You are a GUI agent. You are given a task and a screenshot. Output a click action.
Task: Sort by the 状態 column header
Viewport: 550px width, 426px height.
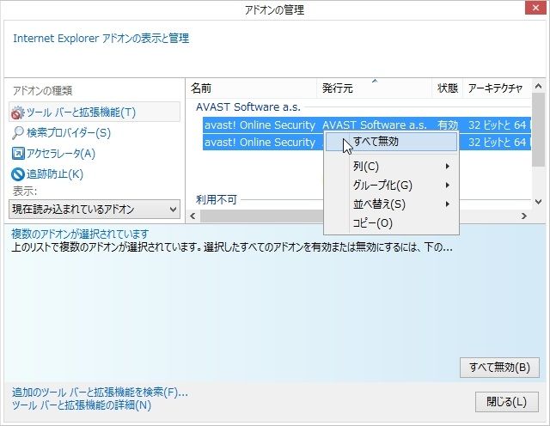448,88
